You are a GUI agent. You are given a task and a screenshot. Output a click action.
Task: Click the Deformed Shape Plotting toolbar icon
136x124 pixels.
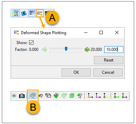tap(40, 13)
